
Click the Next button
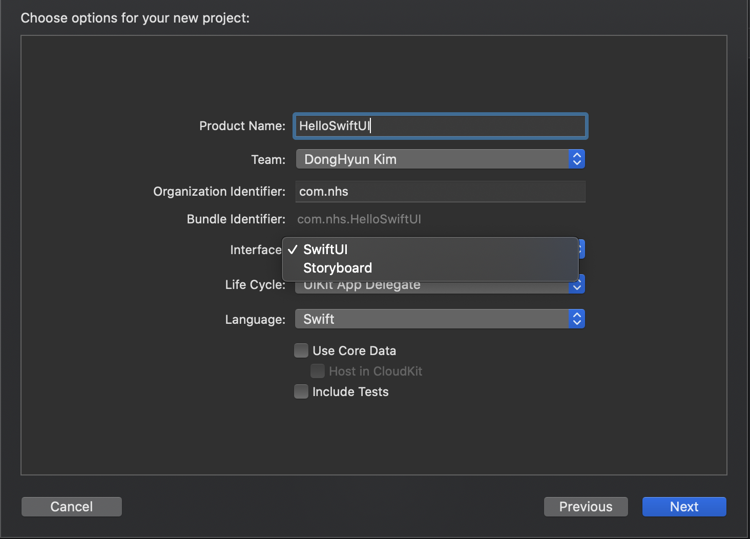[684, 507]
